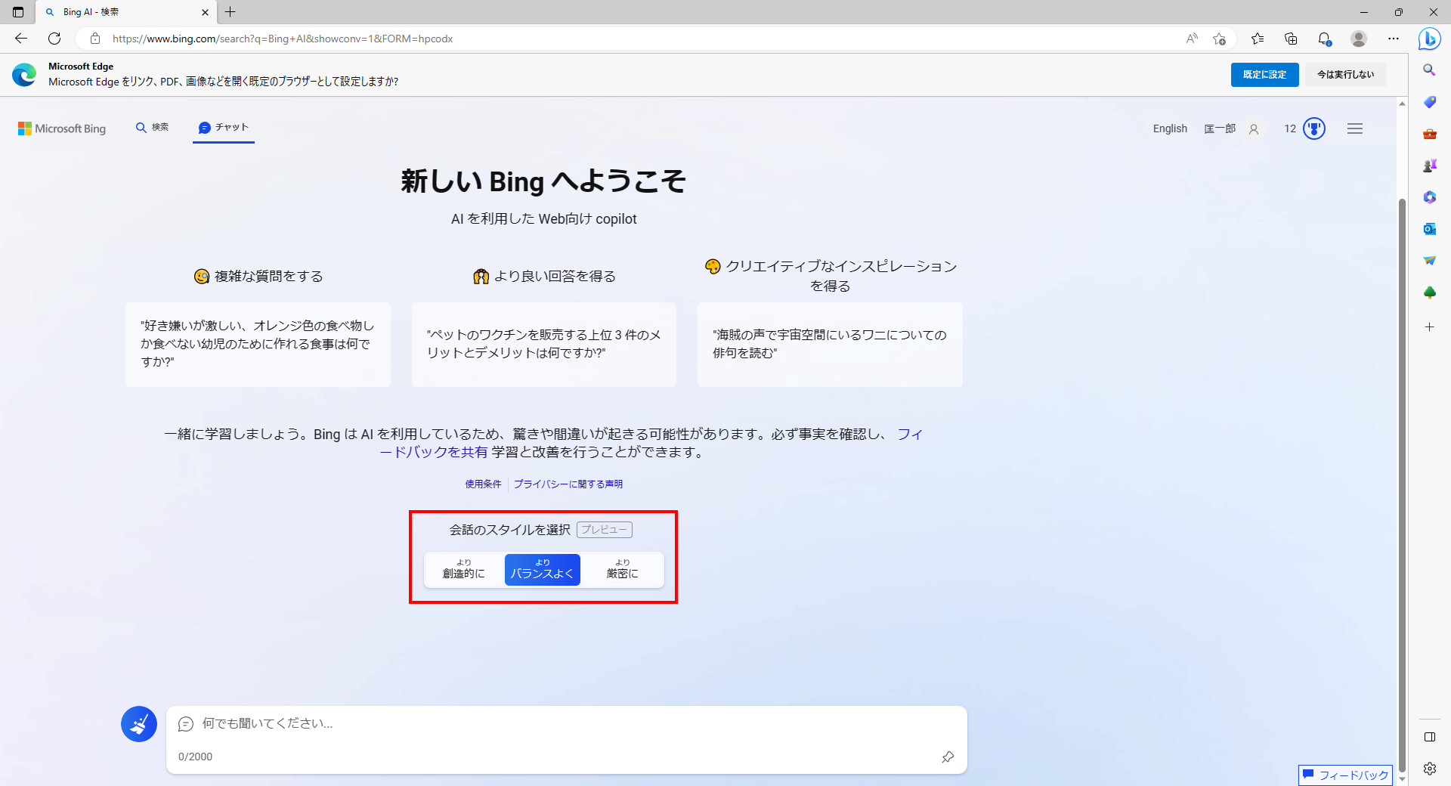Click the pin icon in chat box
1451x786 pixels.
point(948,757)
